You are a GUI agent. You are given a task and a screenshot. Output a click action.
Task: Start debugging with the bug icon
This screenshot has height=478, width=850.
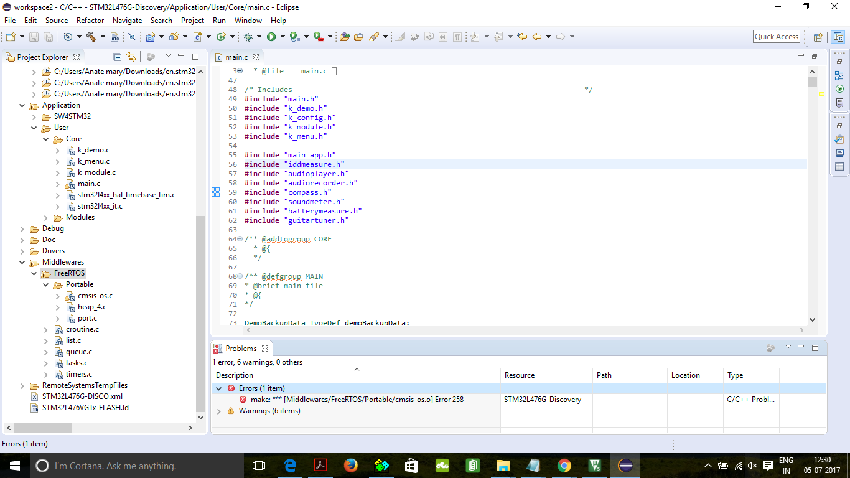248,37
